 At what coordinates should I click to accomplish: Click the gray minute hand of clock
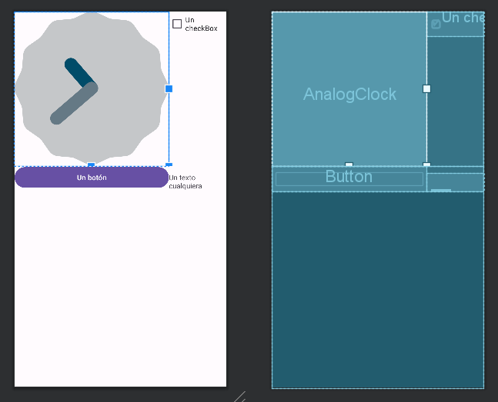74,103
